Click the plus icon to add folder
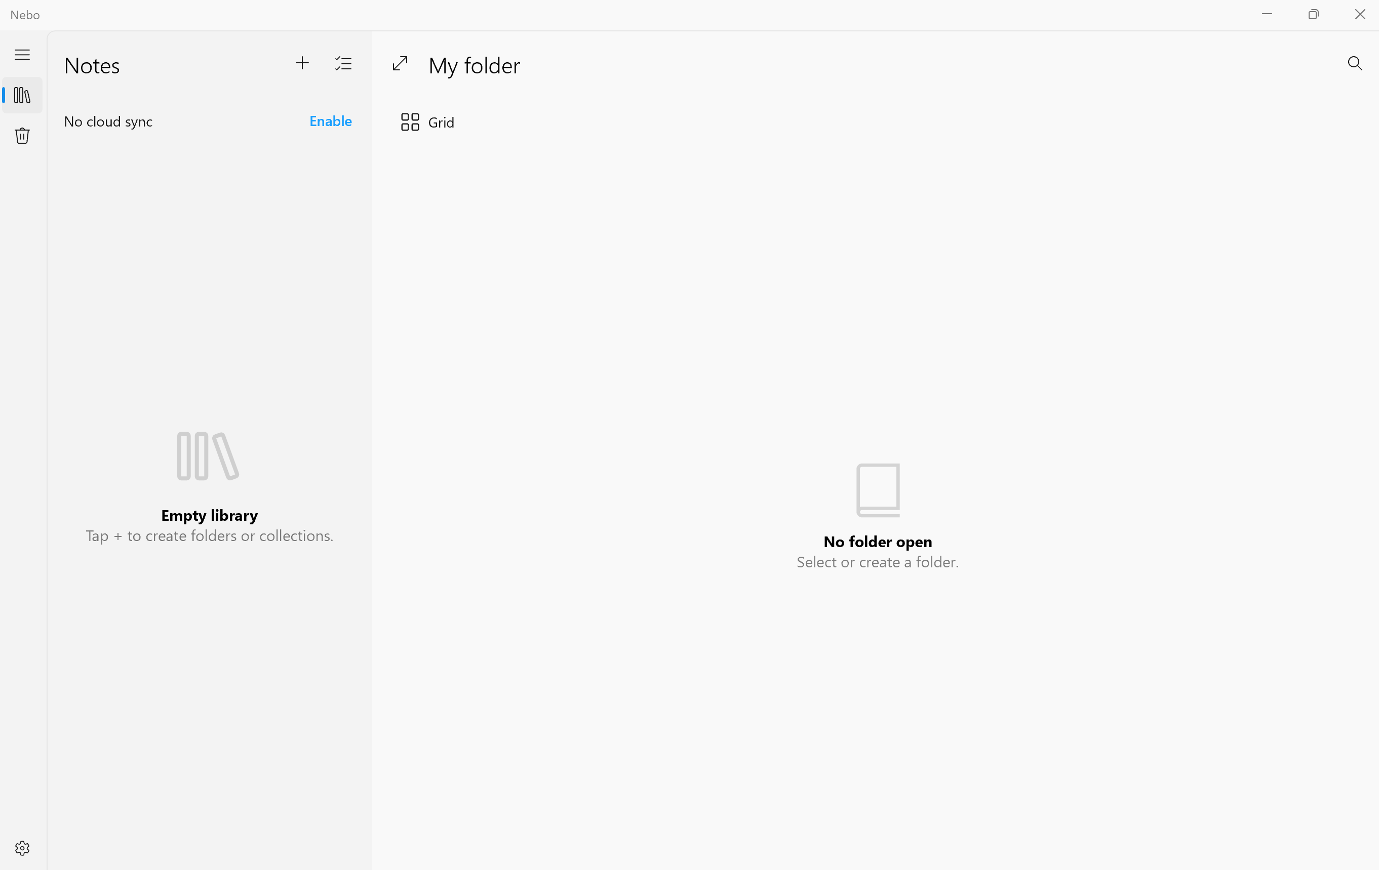 pos(302,64)
